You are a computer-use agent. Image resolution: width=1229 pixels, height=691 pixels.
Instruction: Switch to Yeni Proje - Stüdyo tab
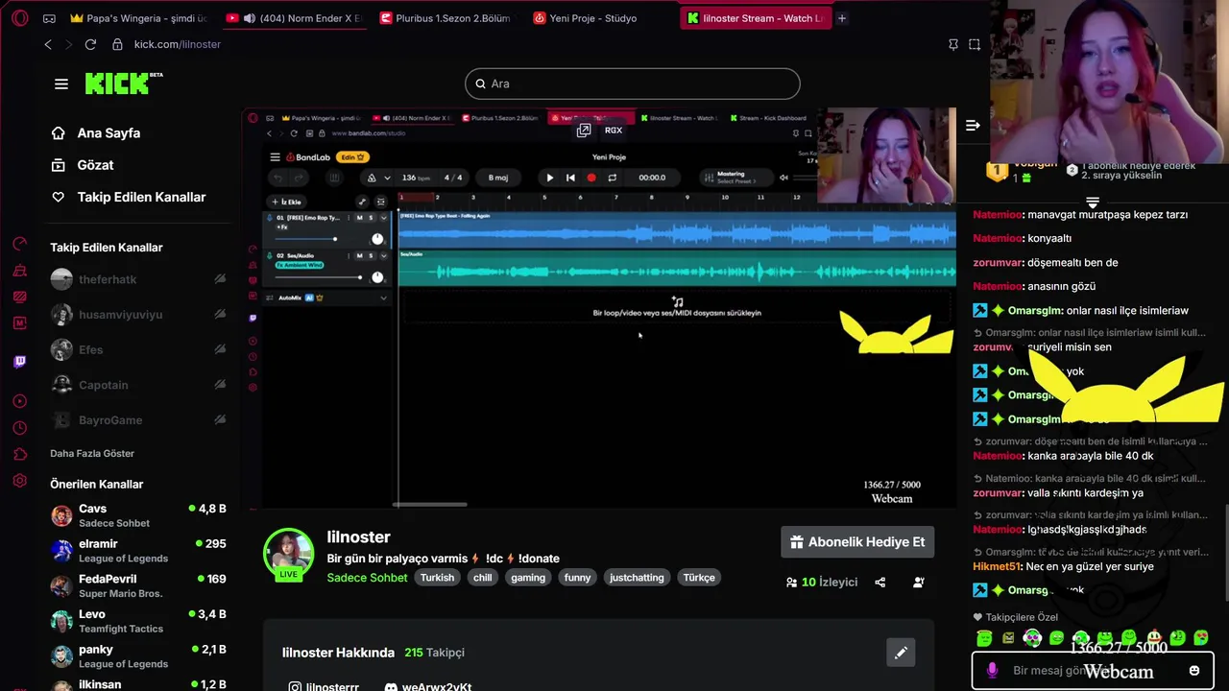click(586, 18)
